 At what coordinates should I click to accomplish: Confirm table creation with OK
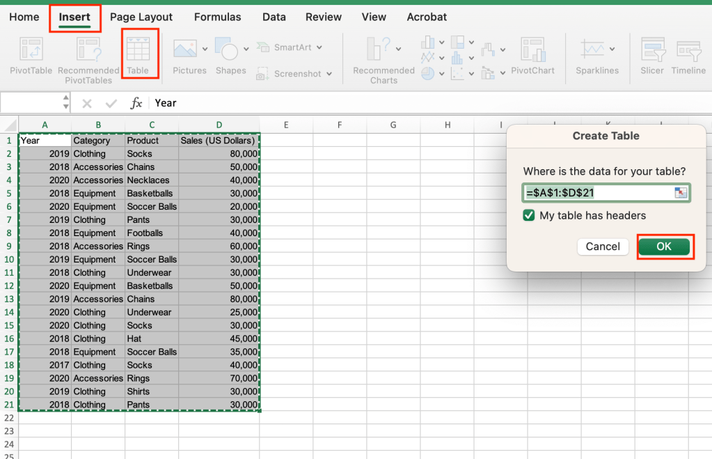click(x=664, y=247)
